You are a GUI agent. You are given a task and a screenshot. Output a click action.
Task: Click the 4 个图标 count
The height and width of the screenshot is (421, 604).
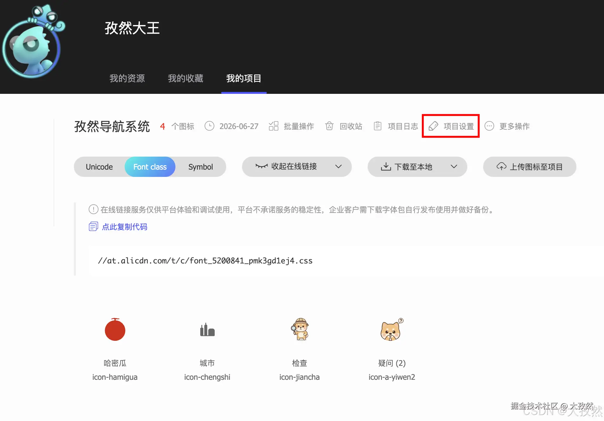point(177,126)
